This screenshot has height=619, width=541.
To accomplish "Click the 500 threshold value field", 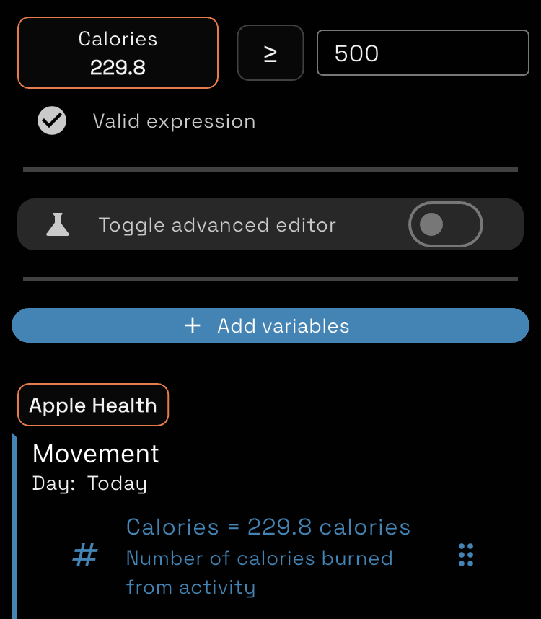I will (x=423, y=53).
